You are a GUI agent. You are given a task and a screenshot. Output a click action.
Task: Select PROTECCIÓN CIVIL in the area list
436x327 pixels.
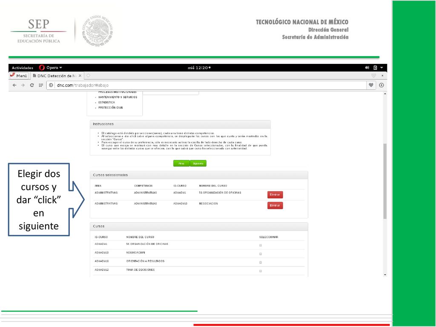110,108
